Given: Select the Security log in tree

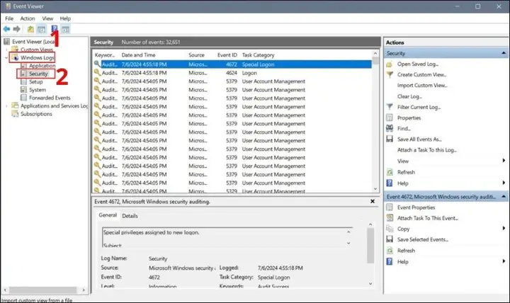Looking at the screenshot, I should 38,74.
